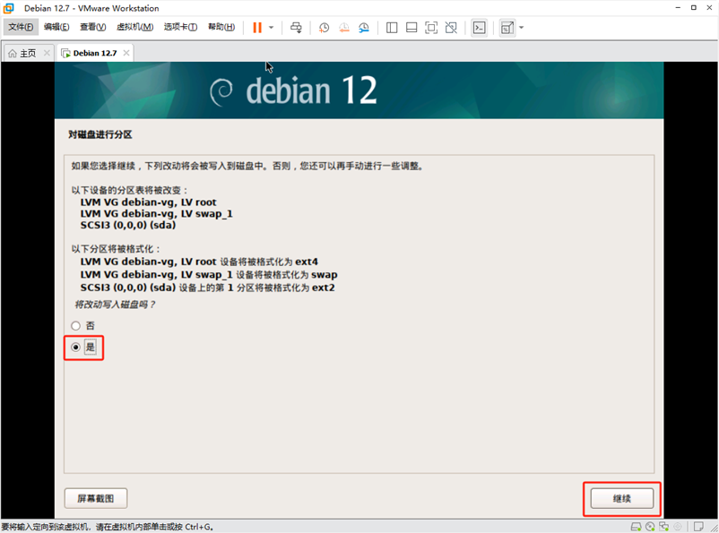Click the CD/DVD drive status bar icon
719x533 pixels.
(650, 527)
